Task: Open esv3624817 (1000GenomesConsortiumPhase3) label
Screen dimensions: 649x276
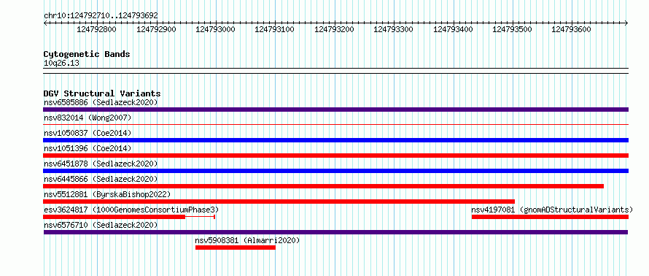Action: point(131,210)
